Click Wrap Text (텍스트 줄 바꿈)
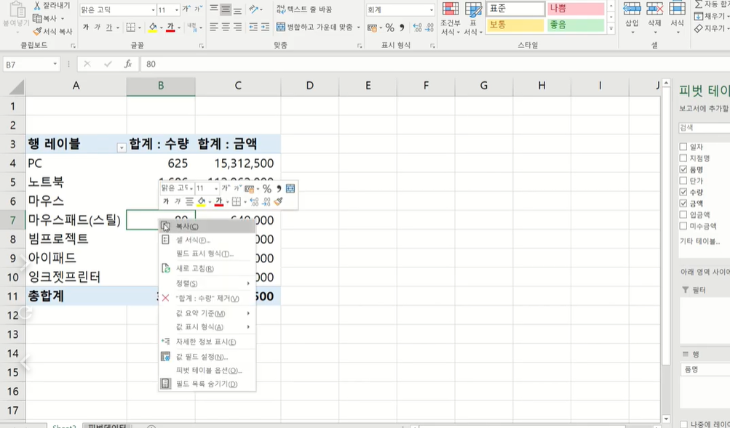This screenshot has height=428, width=730. pos(305,9)
